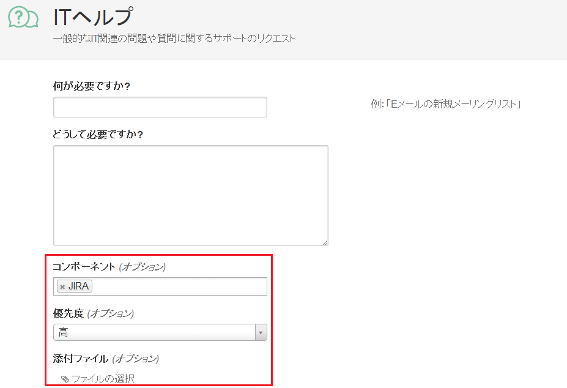Click empty space in the コンポーネント field
Image resolution: width=567 pixels, height=388 pixels.
[180, 286]
